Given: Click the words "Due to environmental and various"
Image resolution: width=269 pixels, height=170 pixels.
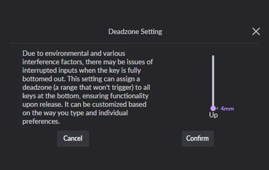Looking at the screenshot, I should coord(74,54).
